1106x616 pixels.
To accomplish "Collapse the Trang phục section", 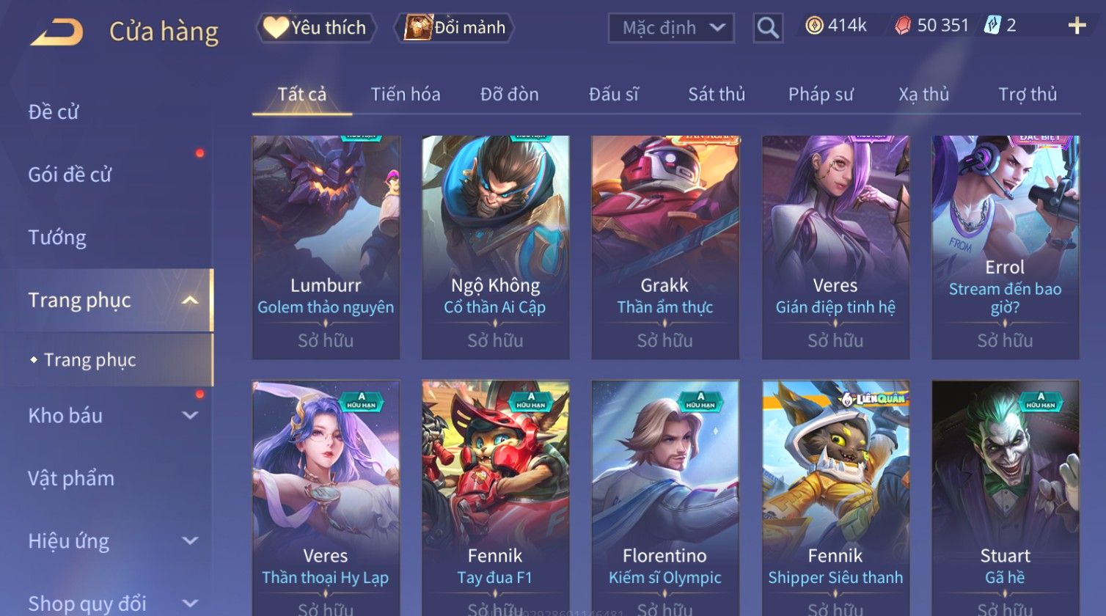I will [190, 300].
